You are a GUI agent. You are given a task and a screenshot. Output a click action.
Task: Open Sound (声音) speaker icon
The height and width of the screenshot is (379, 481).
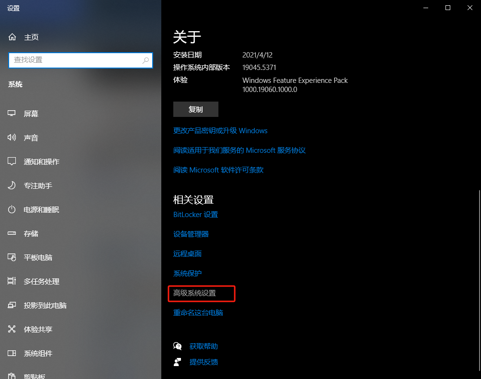(12, 138)
